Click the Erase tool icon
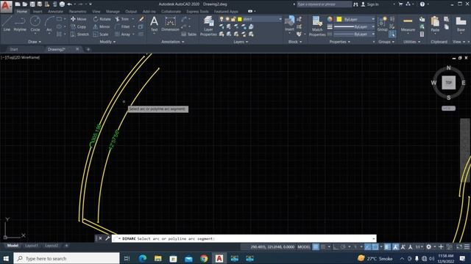 click(x=141, y=19)
